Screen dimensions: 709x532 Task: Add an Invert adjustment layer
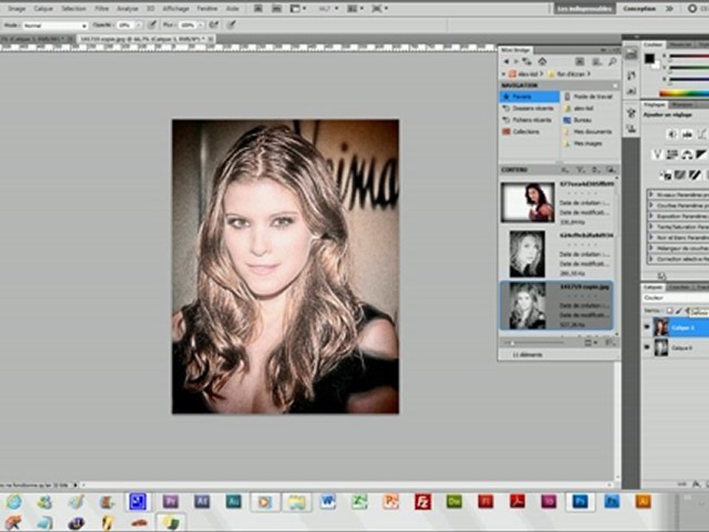click(x=665, y=174)
